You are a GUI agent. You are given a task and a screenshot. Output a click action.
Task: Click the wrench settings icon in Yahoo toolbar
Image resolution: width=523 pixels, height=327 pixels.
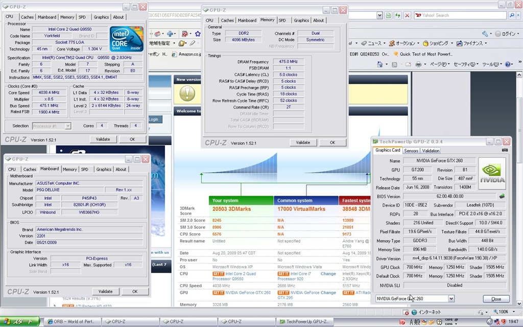pyautogui.click(x=485, y=34)
